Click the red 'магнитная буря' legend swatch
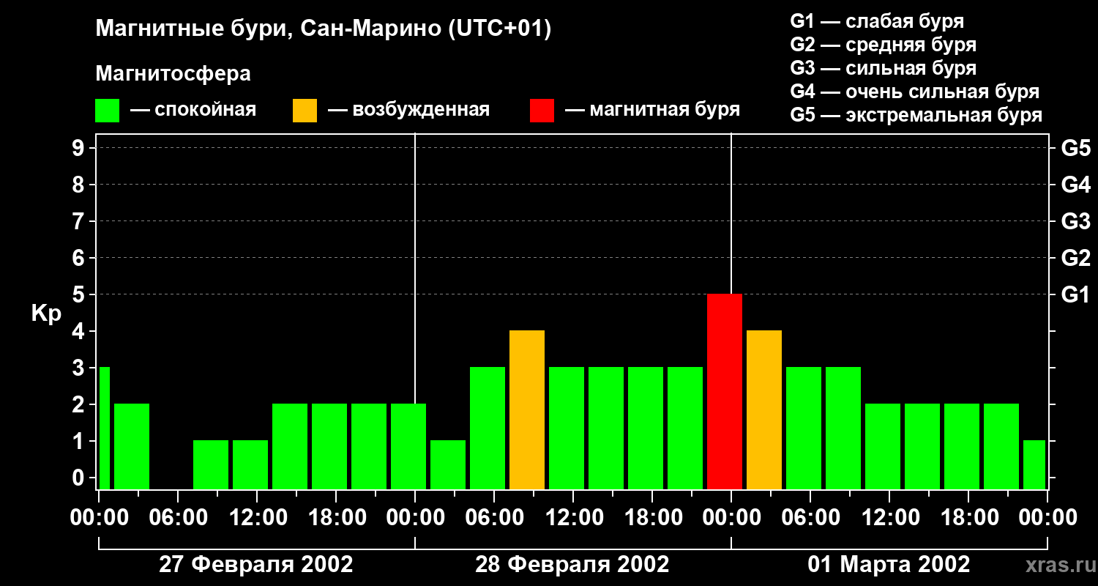Image resolution: width=1098 pixels, height=586 pixels. (542, 111)
